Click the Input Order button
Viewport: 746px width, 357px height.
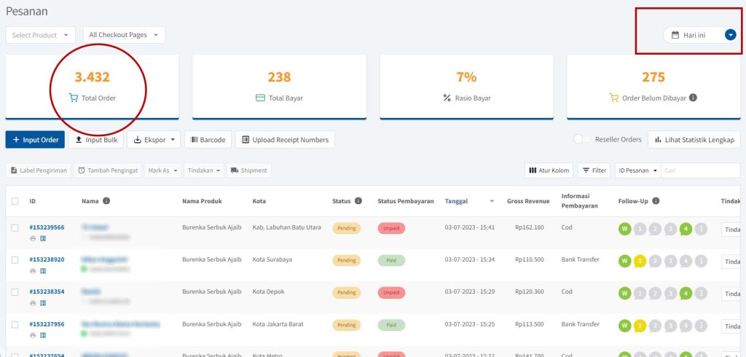tap(35, 139)
